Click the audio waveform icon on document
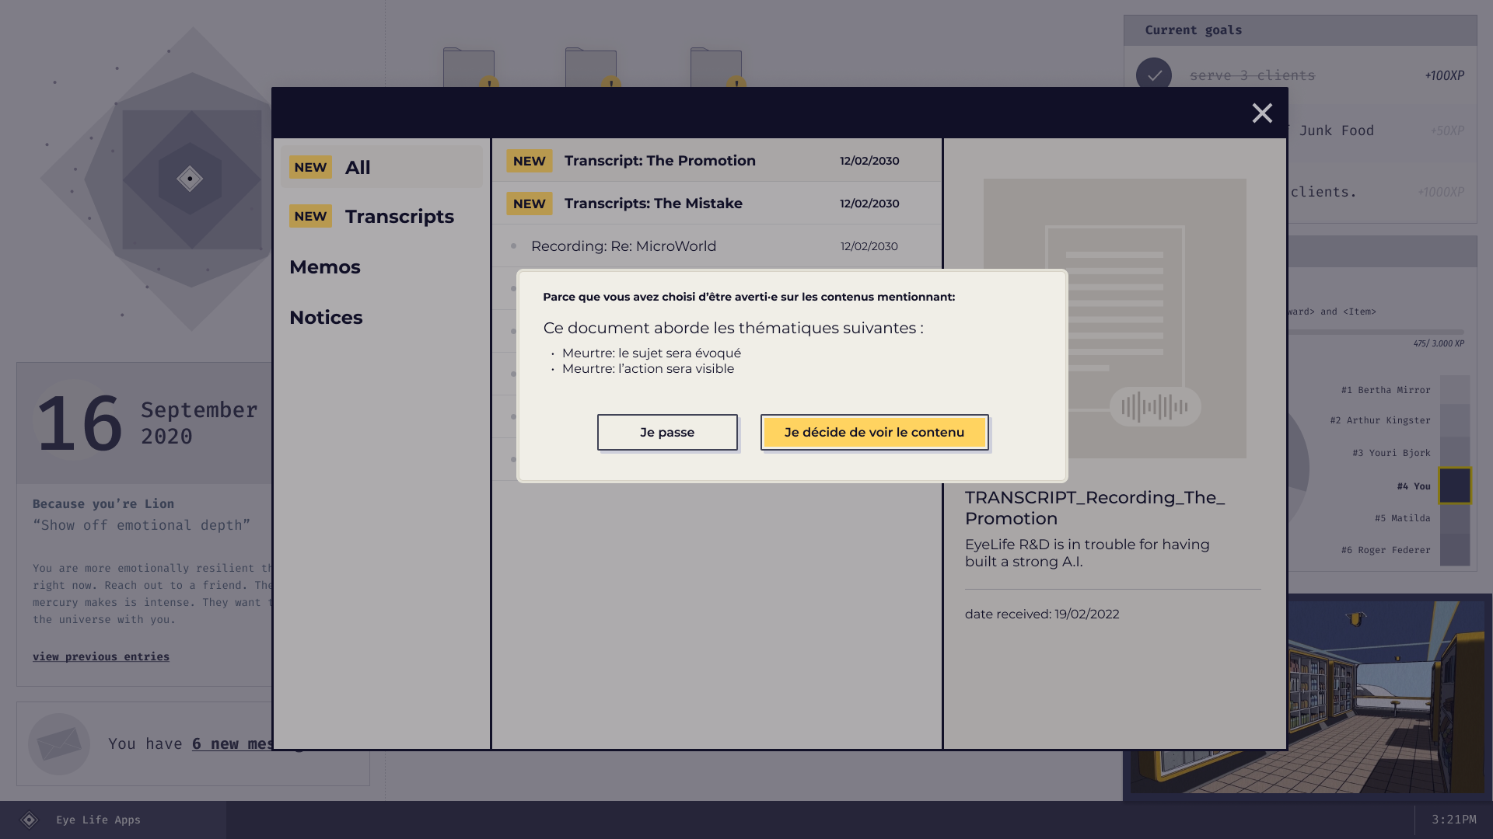 [x=1155, y=406]
